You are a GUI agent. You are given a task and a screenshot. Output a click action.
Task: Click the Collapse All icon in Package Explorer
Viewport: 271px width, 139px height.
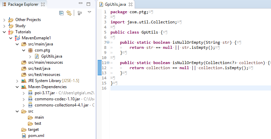[62, 13]
